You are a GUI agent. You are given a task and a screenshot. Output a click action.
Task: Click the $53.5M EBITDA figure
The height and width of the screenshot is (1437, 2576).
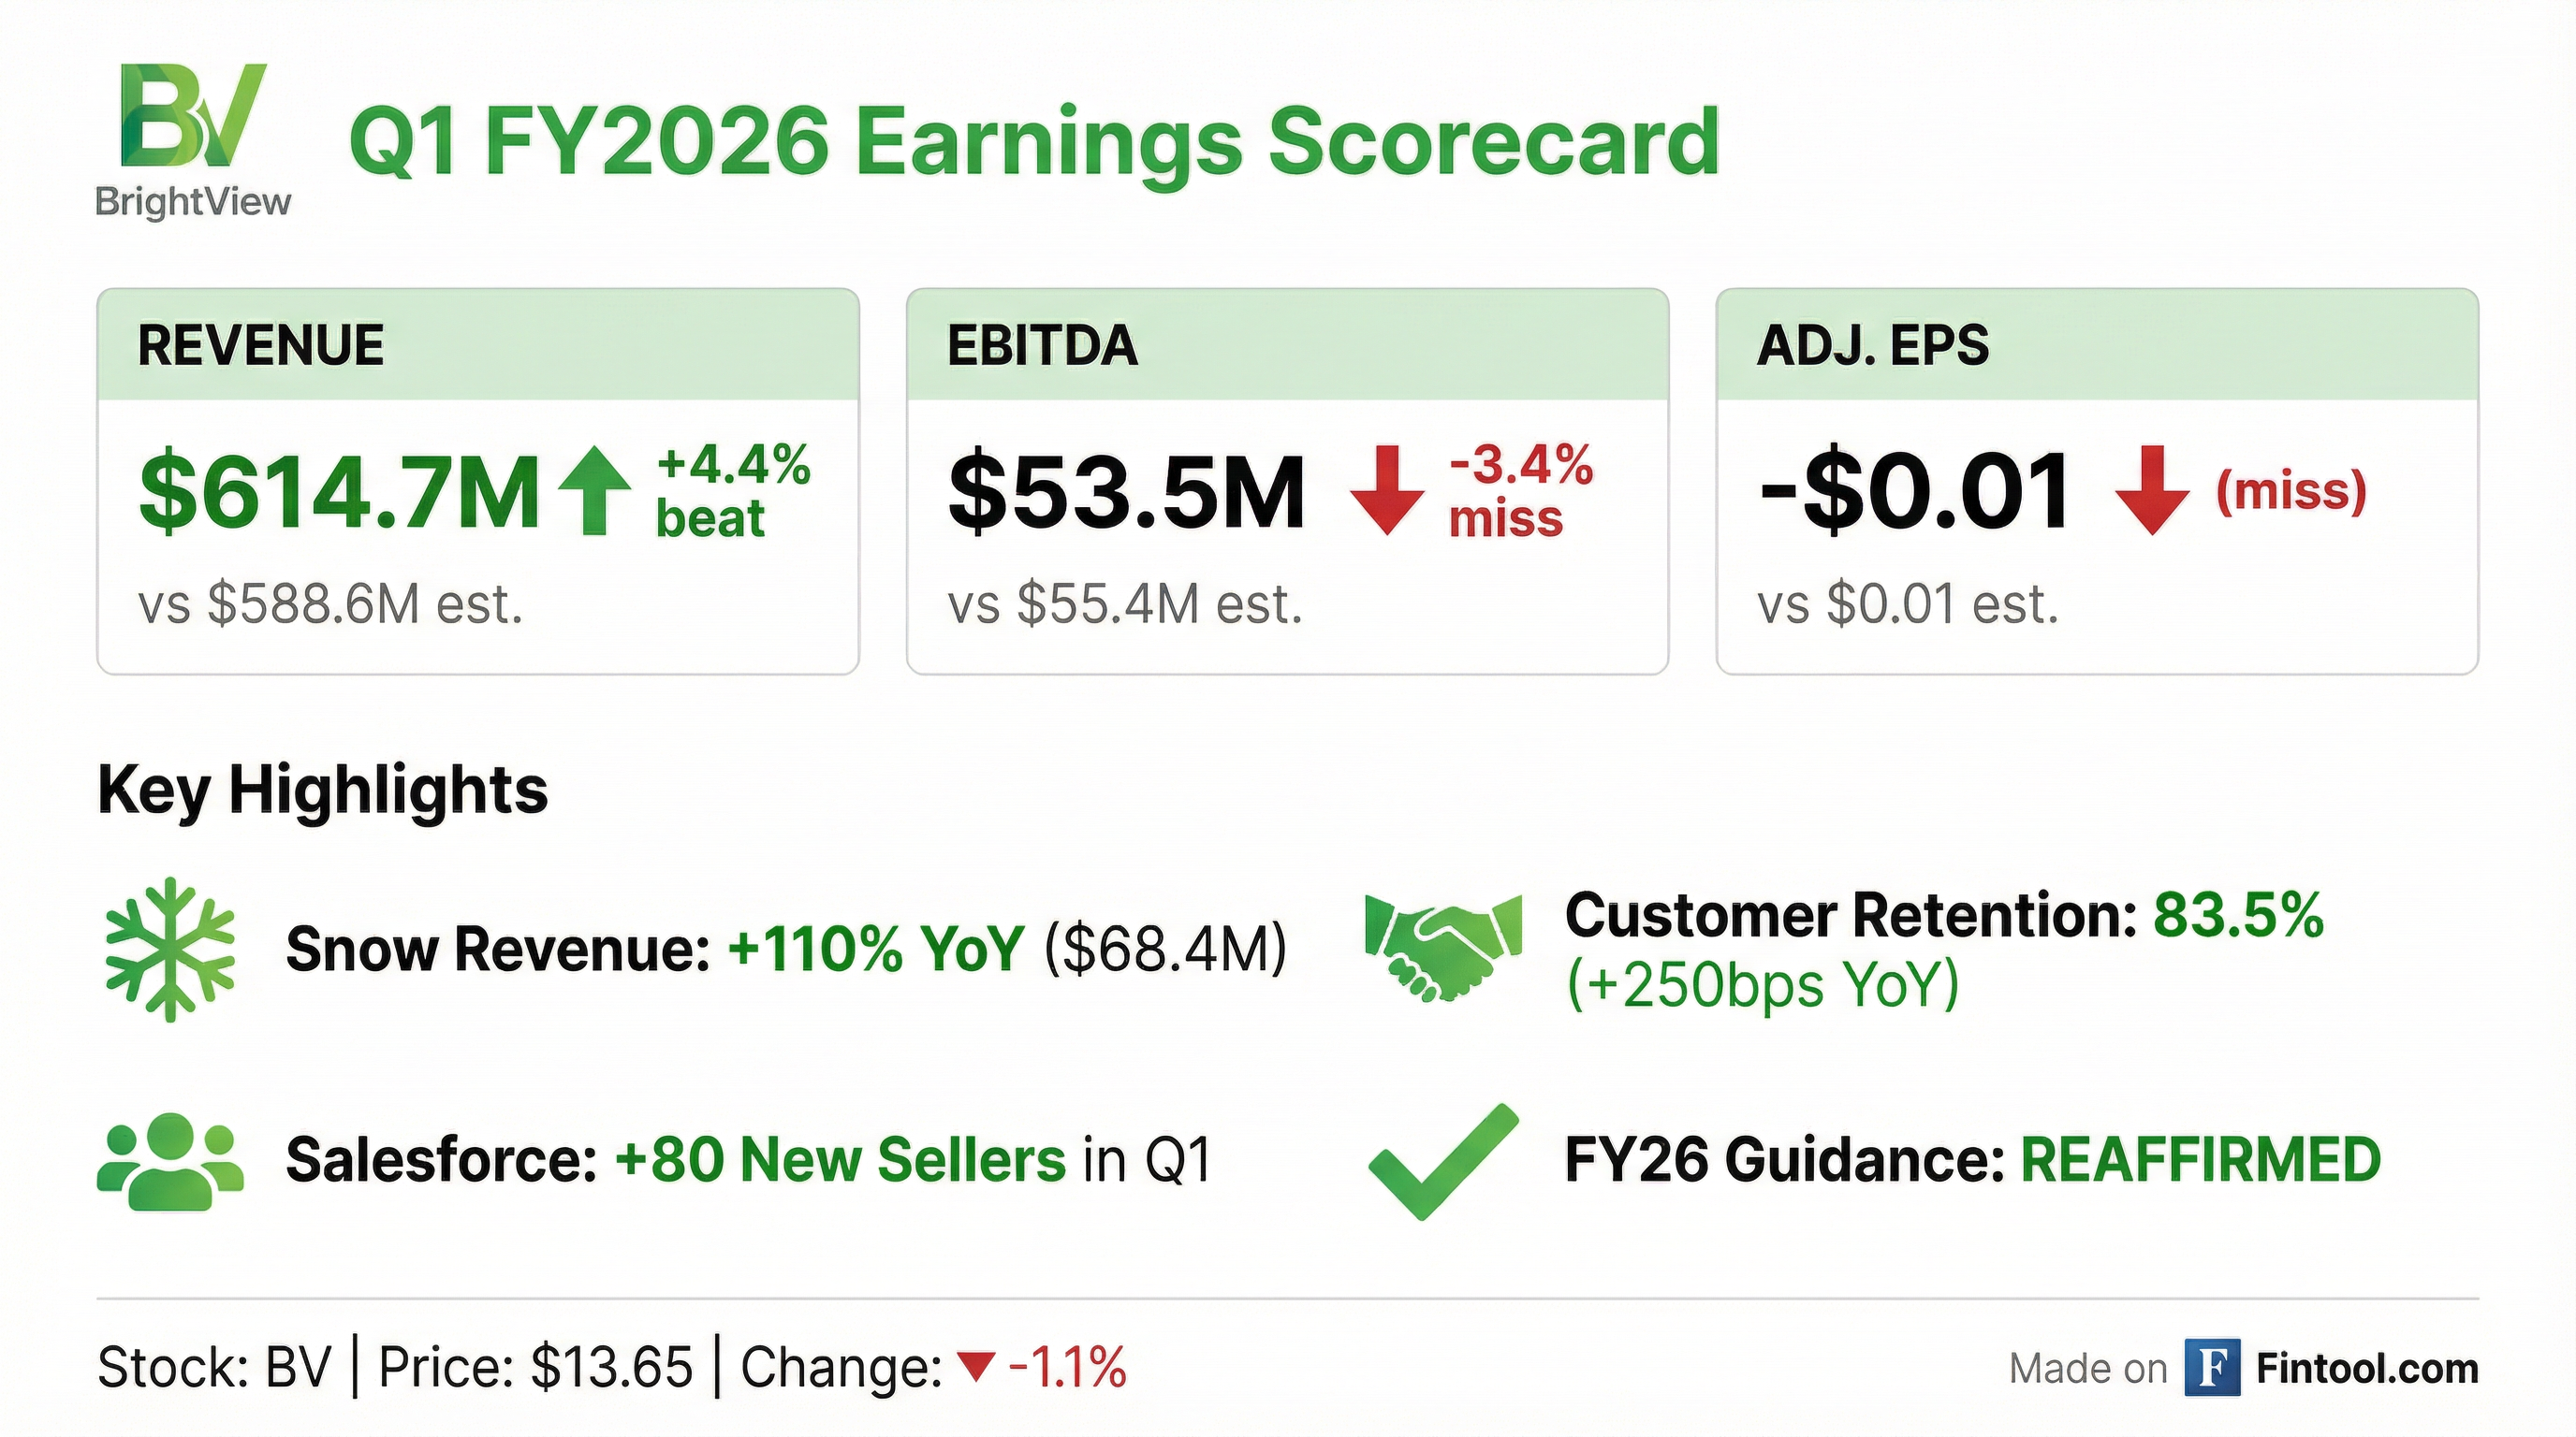[x=1127, y=492]
